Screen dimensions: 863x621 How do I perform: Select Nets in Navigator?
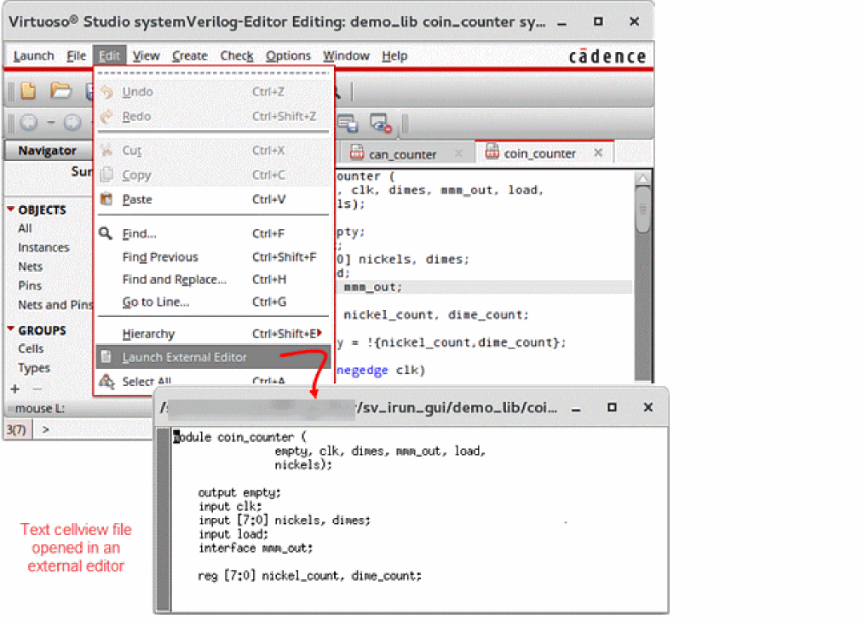point(31,267)
